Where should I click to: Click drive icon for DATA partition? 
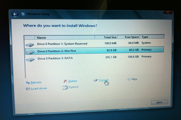30,59
